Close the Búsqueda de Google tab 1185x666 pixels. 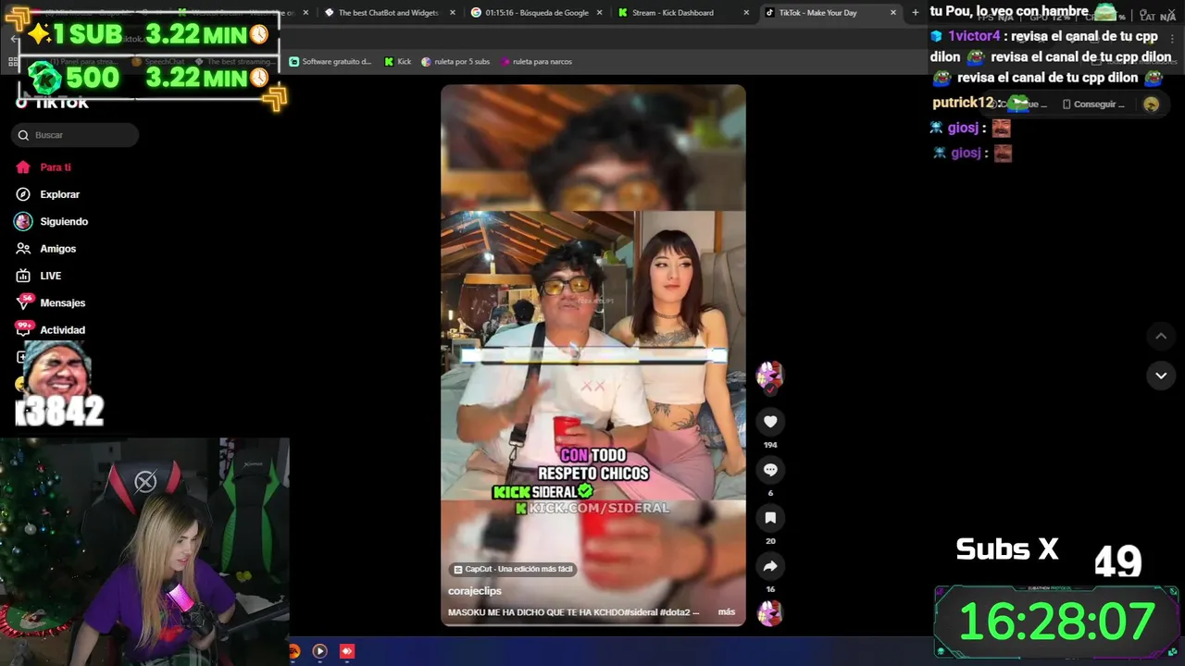pos(599,13)
